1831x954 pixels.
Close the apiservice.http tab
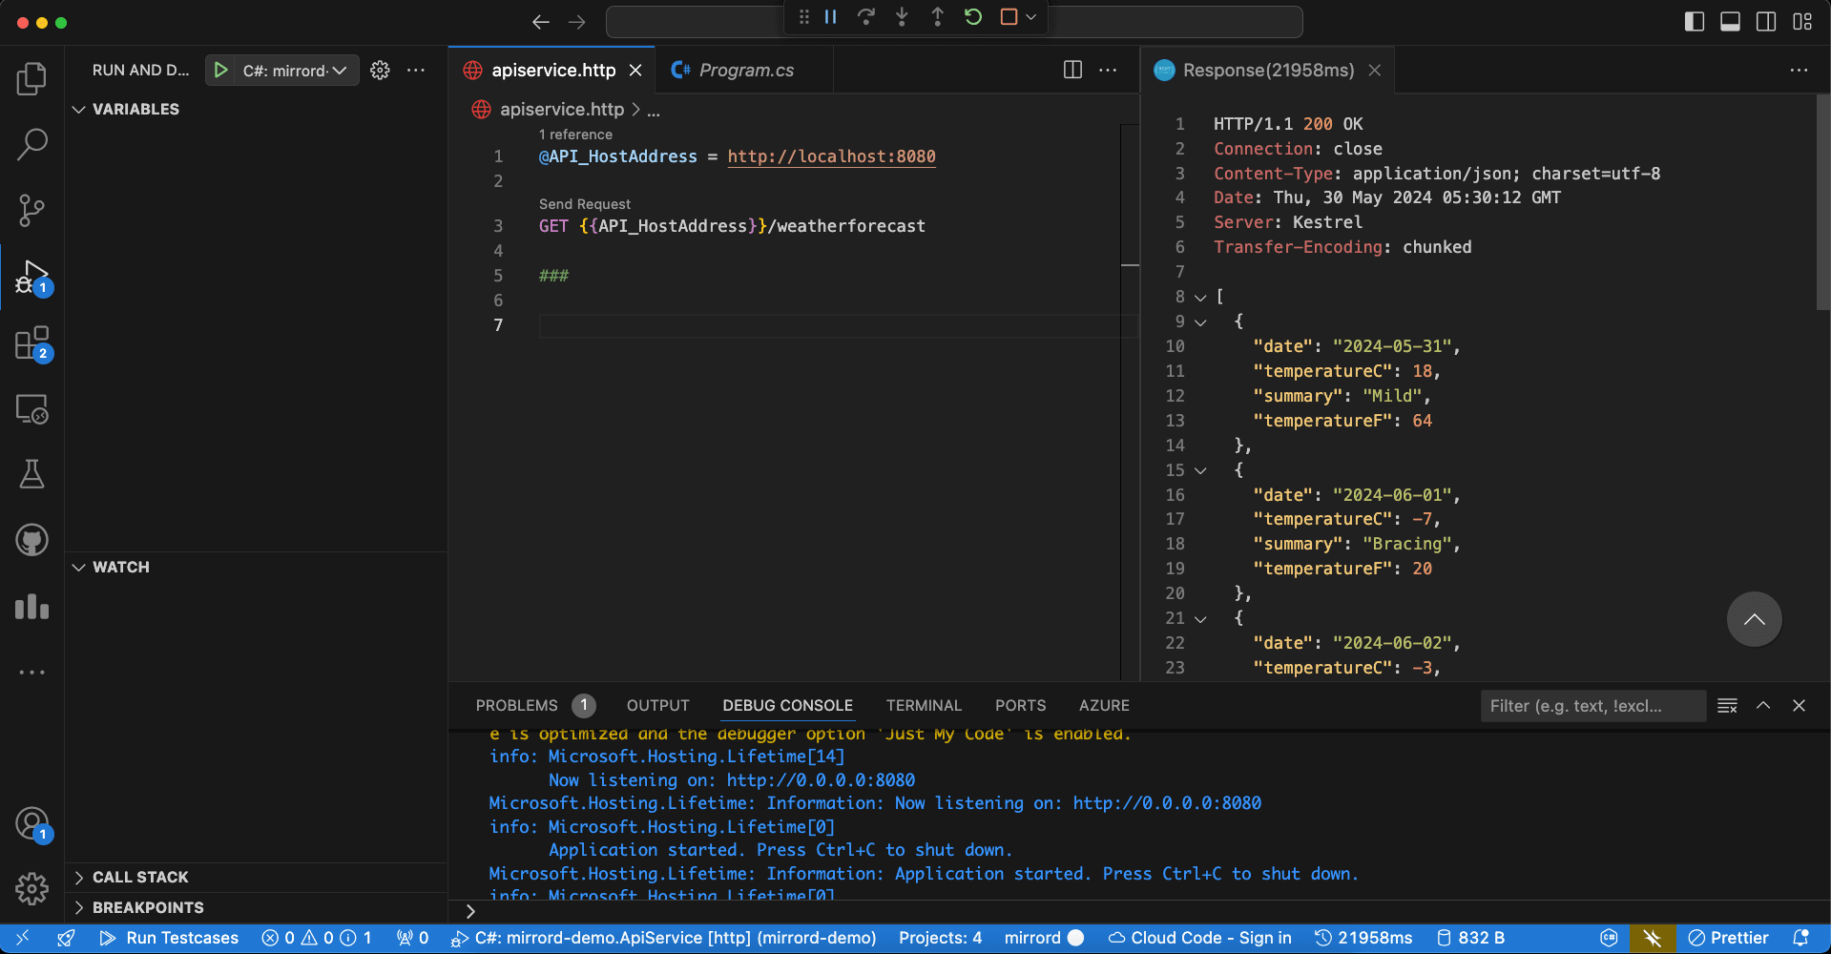pos(635,71)
